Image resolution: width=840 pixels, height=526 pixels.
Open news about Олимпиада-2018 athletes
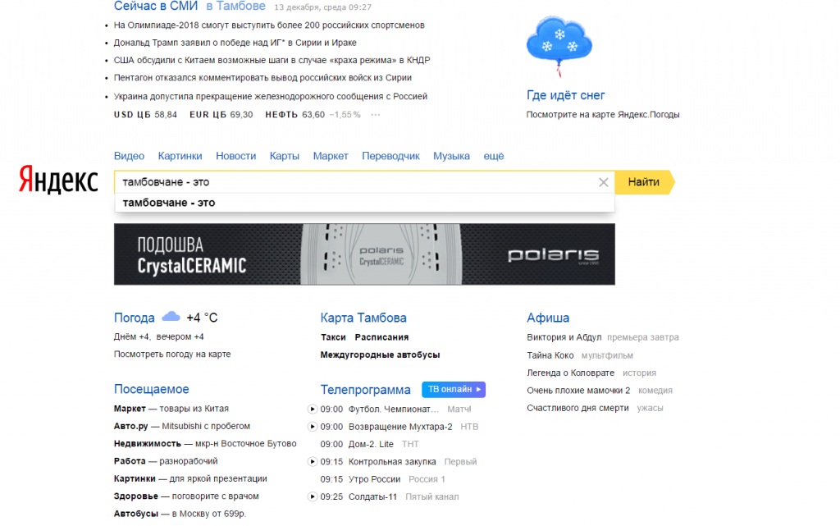pyautogui.click(x=269, y=25)
